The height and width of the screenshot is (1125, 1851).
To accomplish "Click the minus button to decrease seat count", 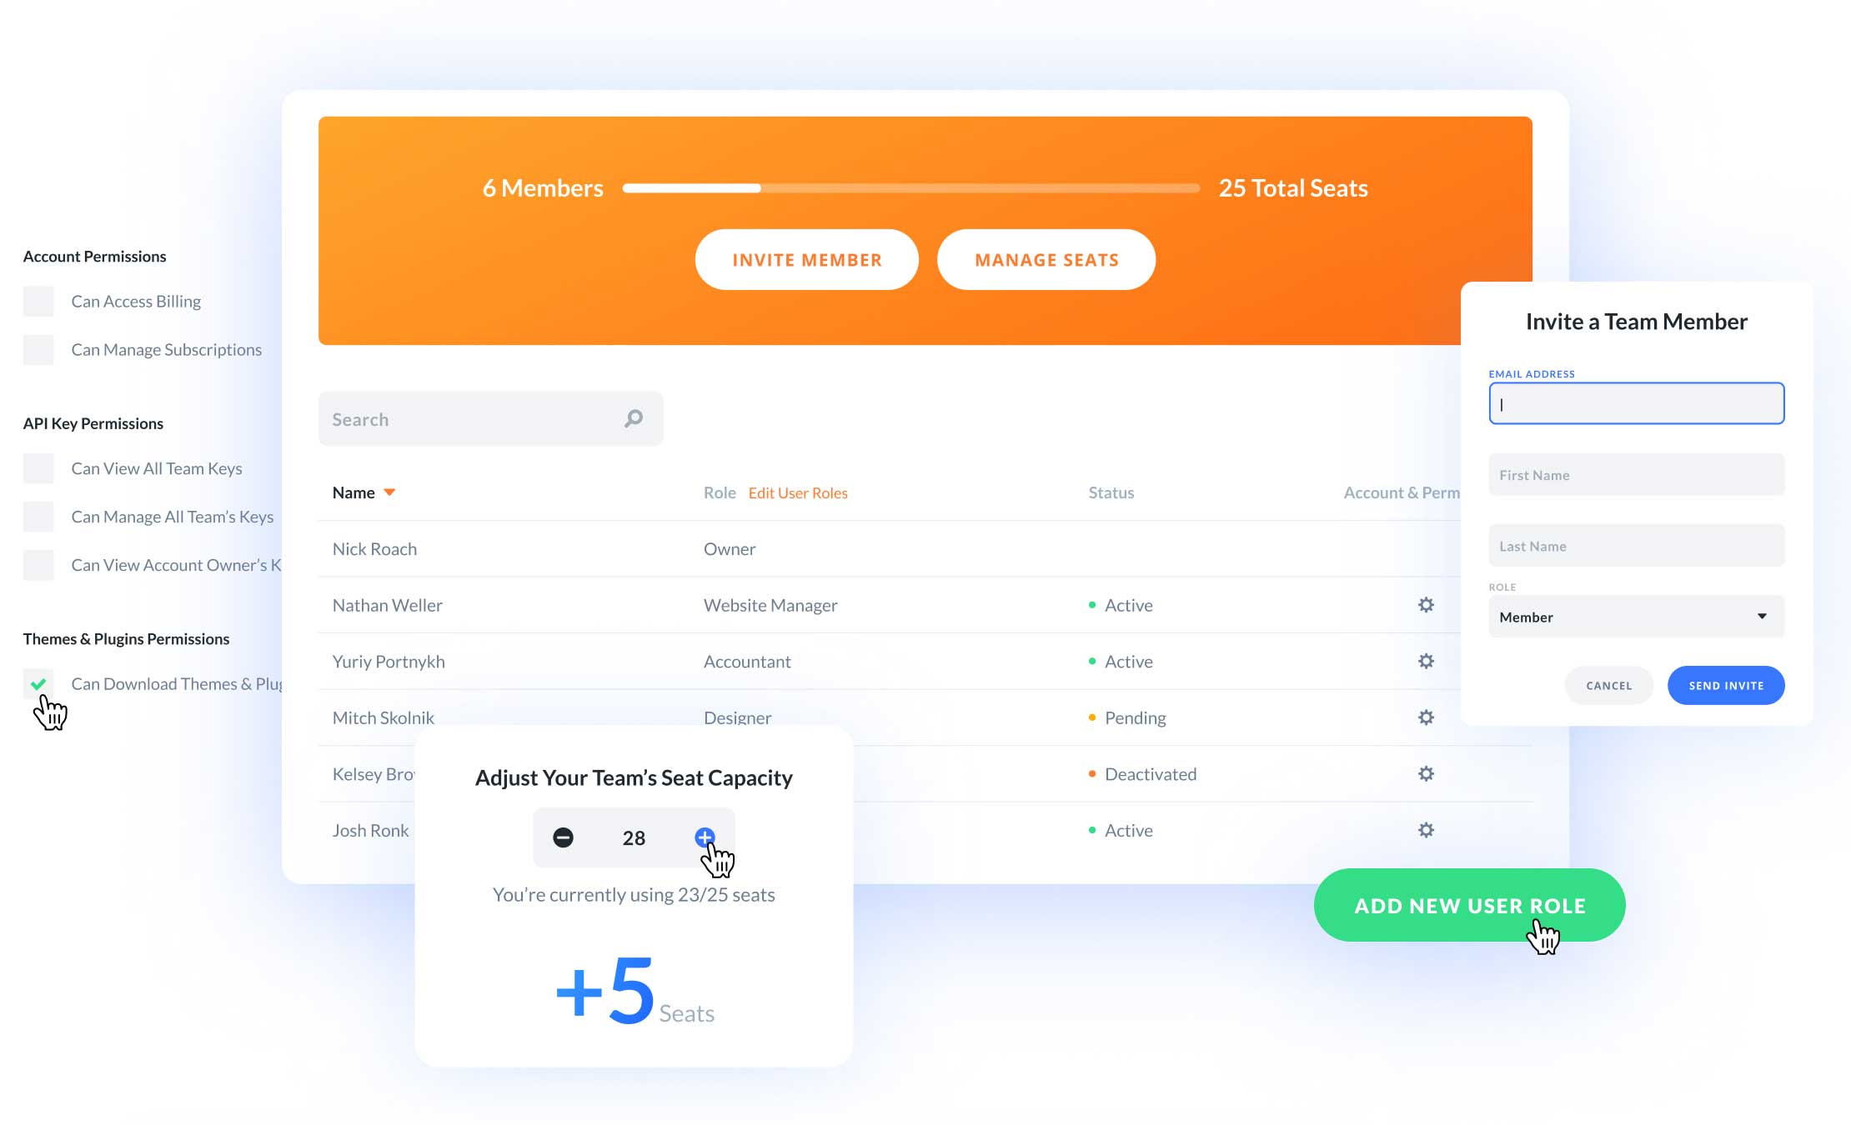I will point(562,836).
